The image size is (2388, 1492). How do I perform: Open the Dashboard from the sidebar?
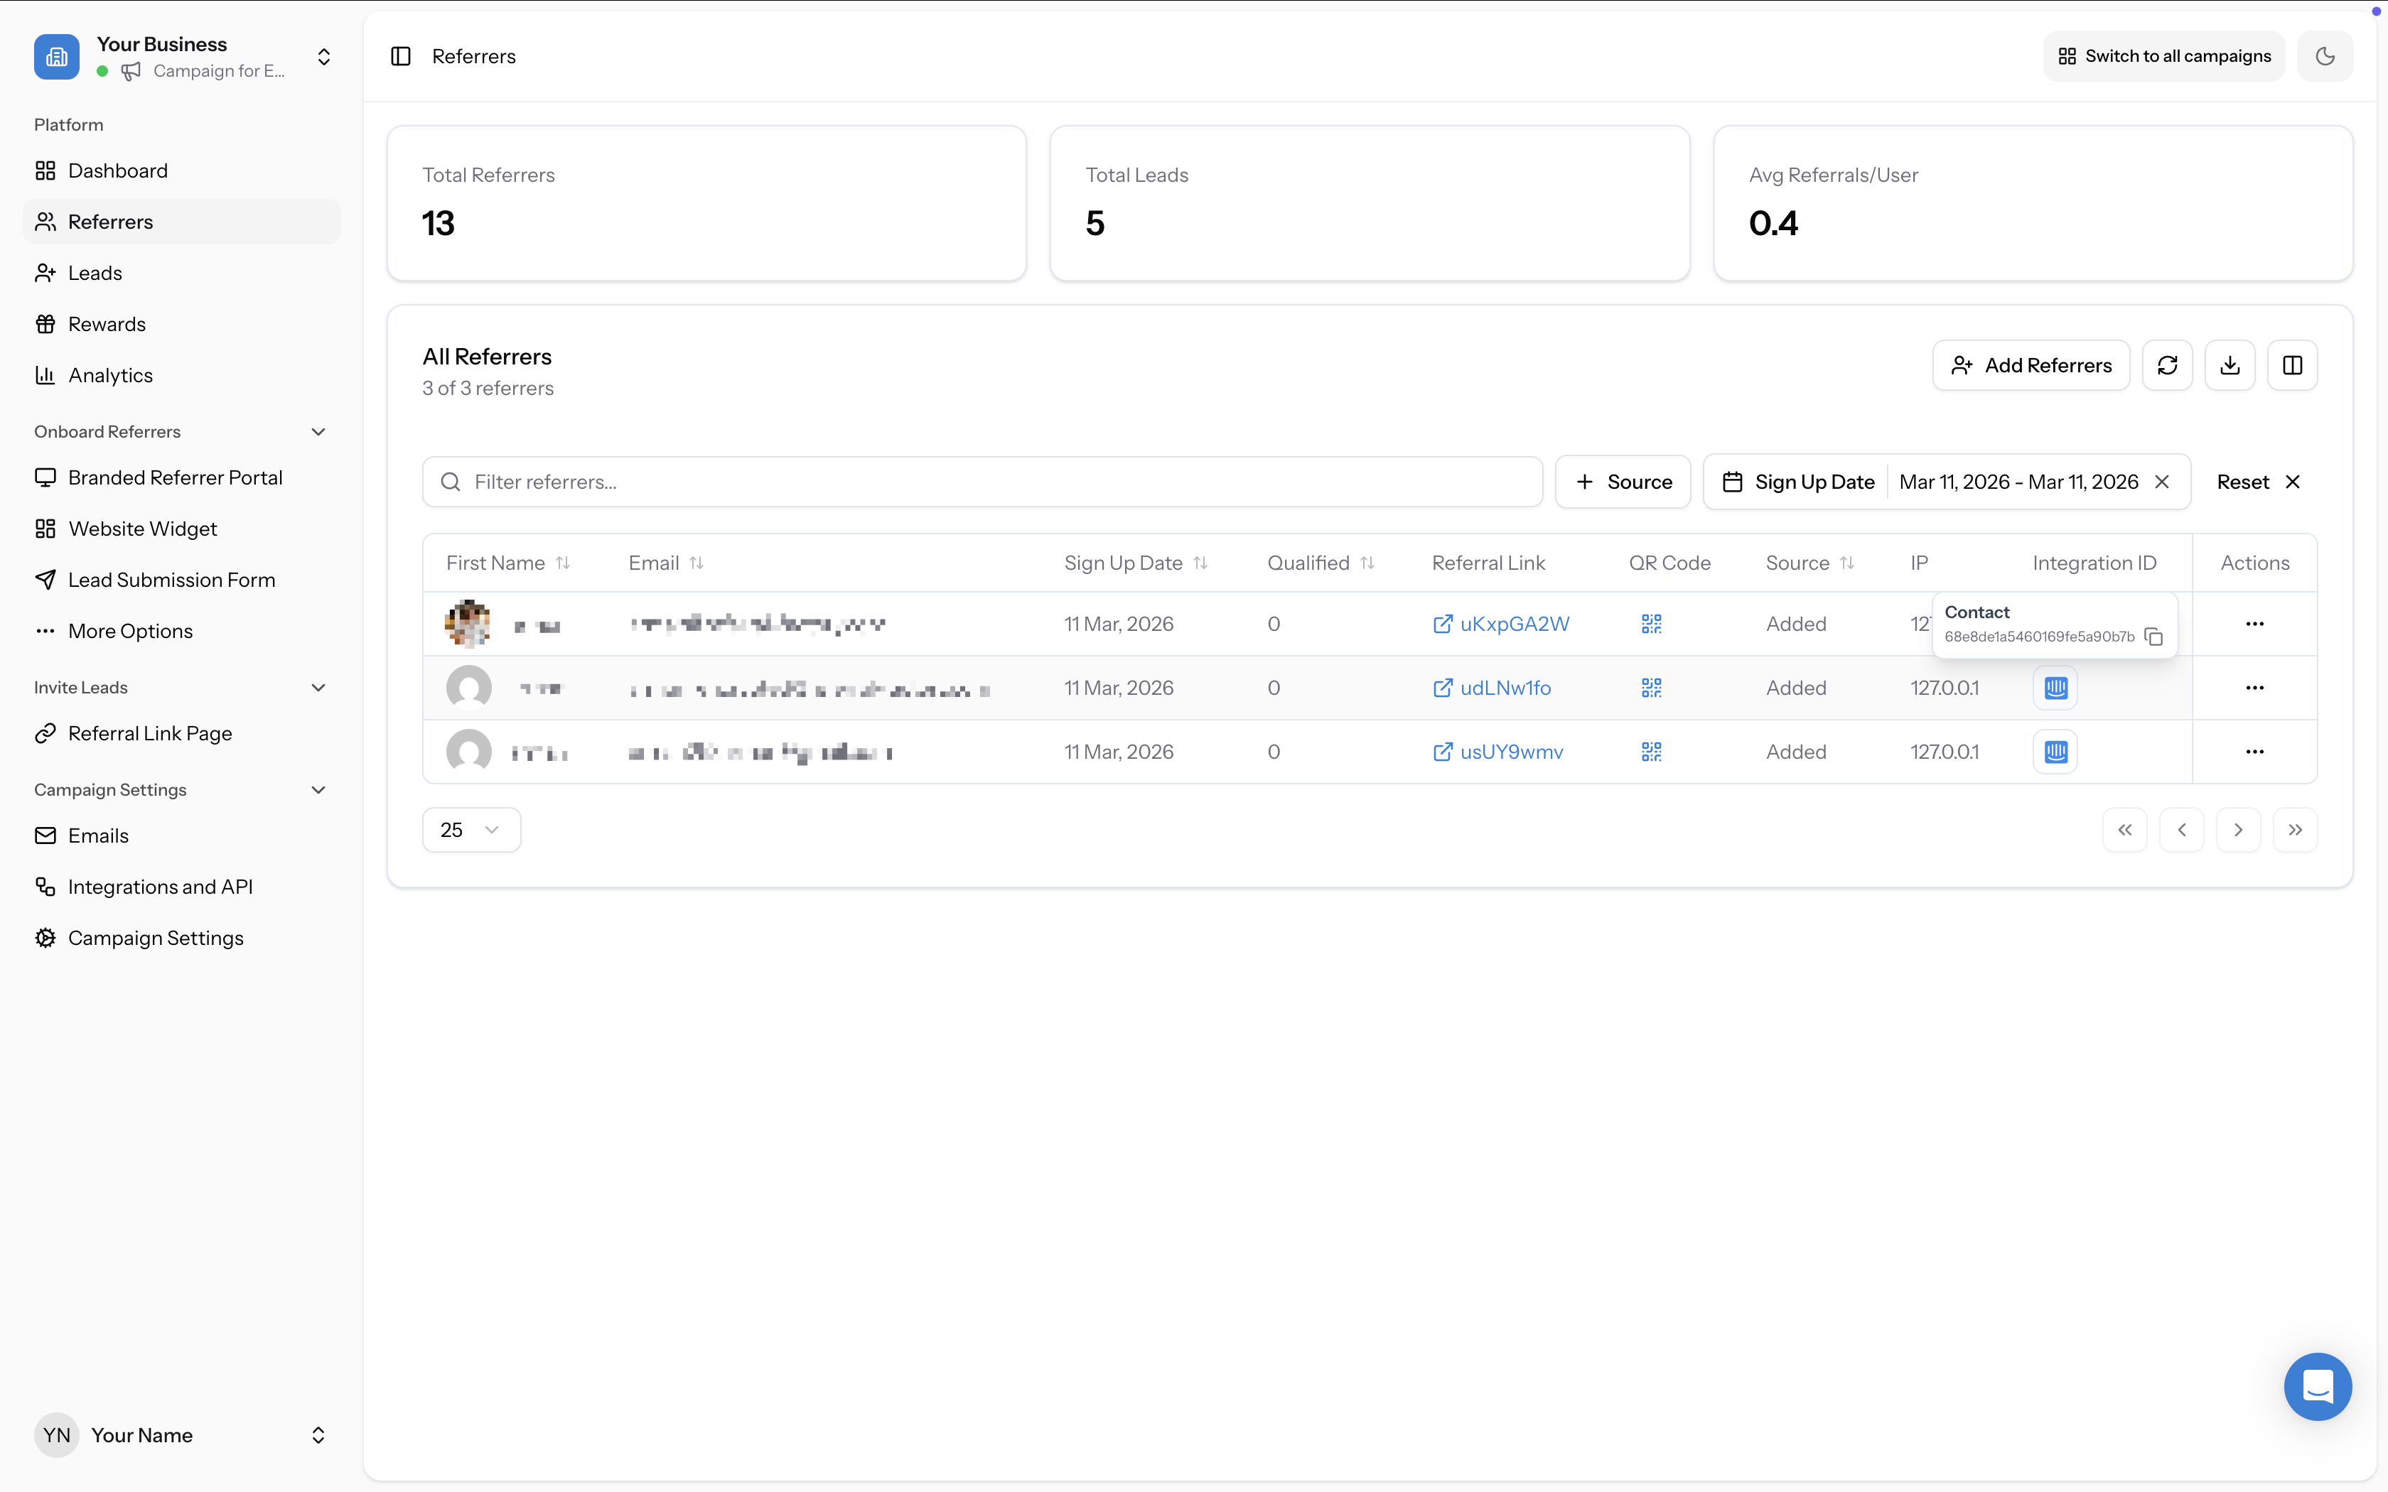click(119, 170)
